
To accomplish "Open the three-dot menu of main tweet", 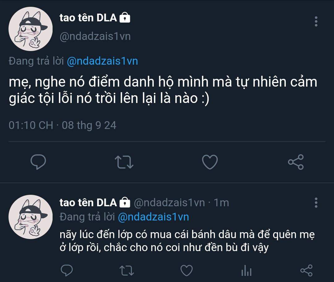I will click(x=316, y=22).
